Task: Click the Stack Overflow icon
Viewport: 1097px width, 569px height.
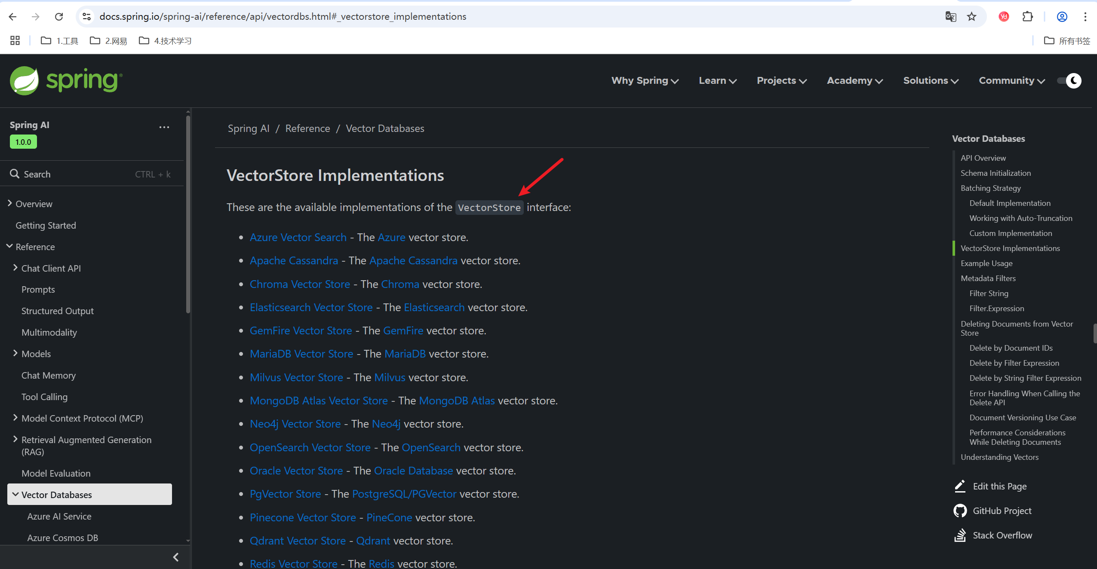Action: point(960,535)
